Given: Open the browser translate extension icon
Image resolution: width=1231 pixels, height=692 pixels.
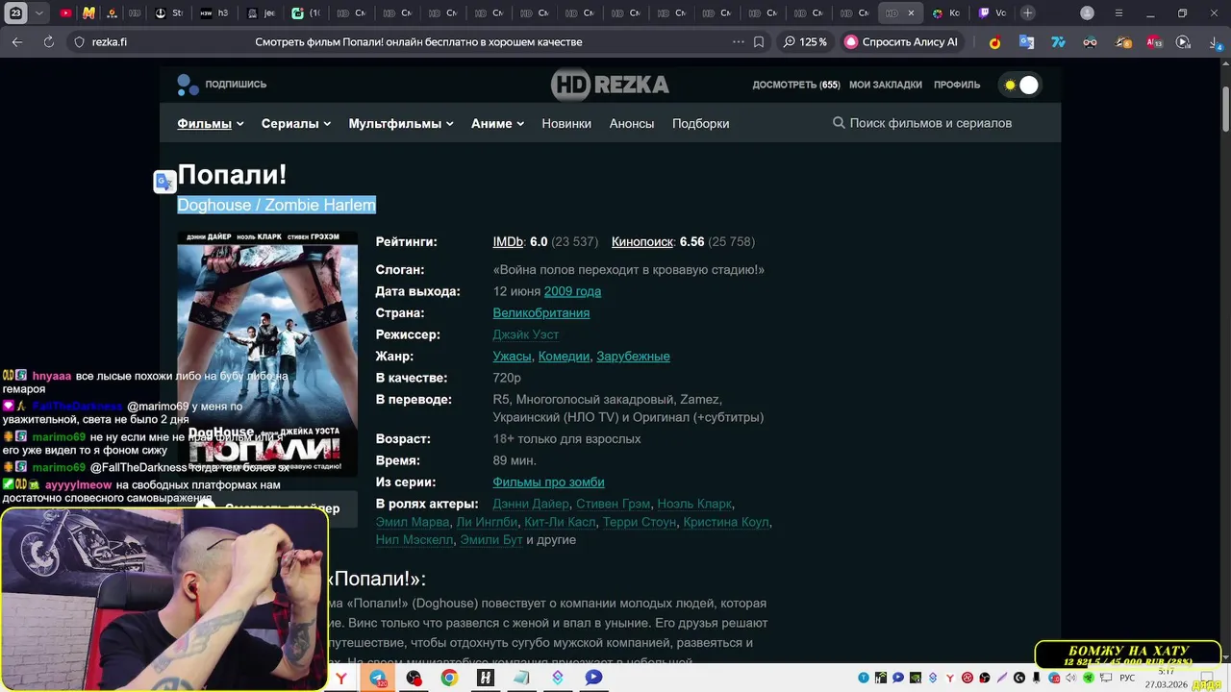Looking at the screenshot, I should (x=1027, y=42).
